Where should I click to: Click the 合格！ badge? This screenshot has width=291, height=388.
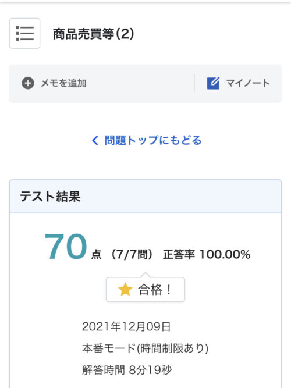click(x=145, y=289)
